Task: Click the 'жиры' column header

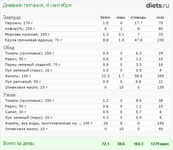Action: (x=121, y=17)
